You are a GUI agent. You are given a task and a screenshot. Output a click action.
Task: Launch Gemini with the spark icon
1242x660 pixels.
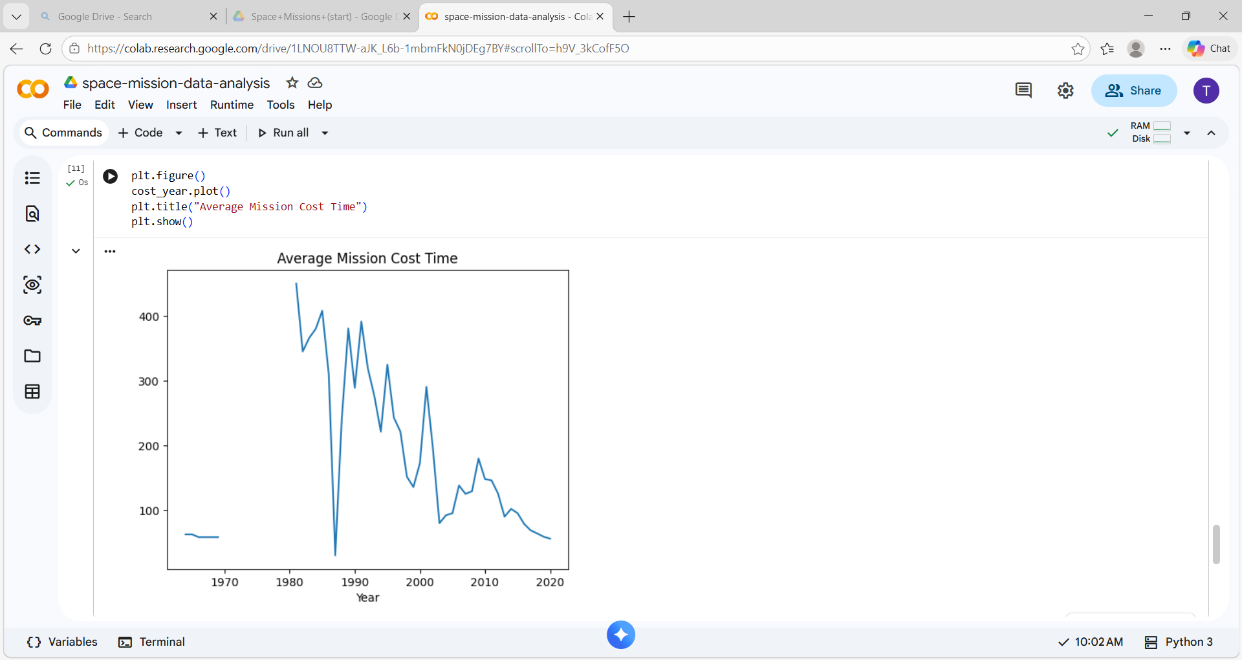[x=620, y=635]
